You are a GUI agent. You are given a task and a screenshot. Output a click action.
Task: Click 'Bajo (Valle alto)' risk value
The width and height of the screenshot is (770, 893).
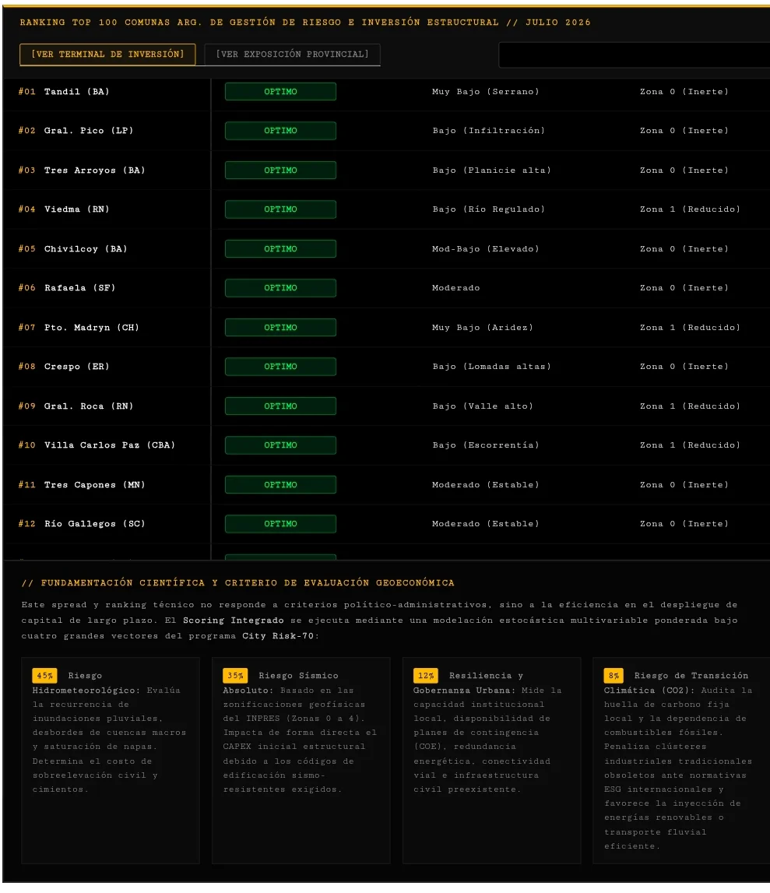[483, 406]
